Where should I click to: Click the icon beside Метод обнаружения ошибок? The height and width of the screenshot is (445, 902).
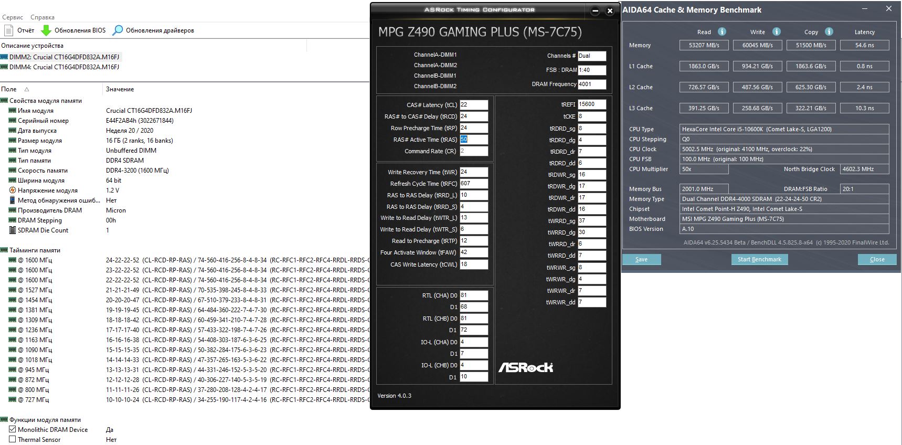click(x=13, y=200)
